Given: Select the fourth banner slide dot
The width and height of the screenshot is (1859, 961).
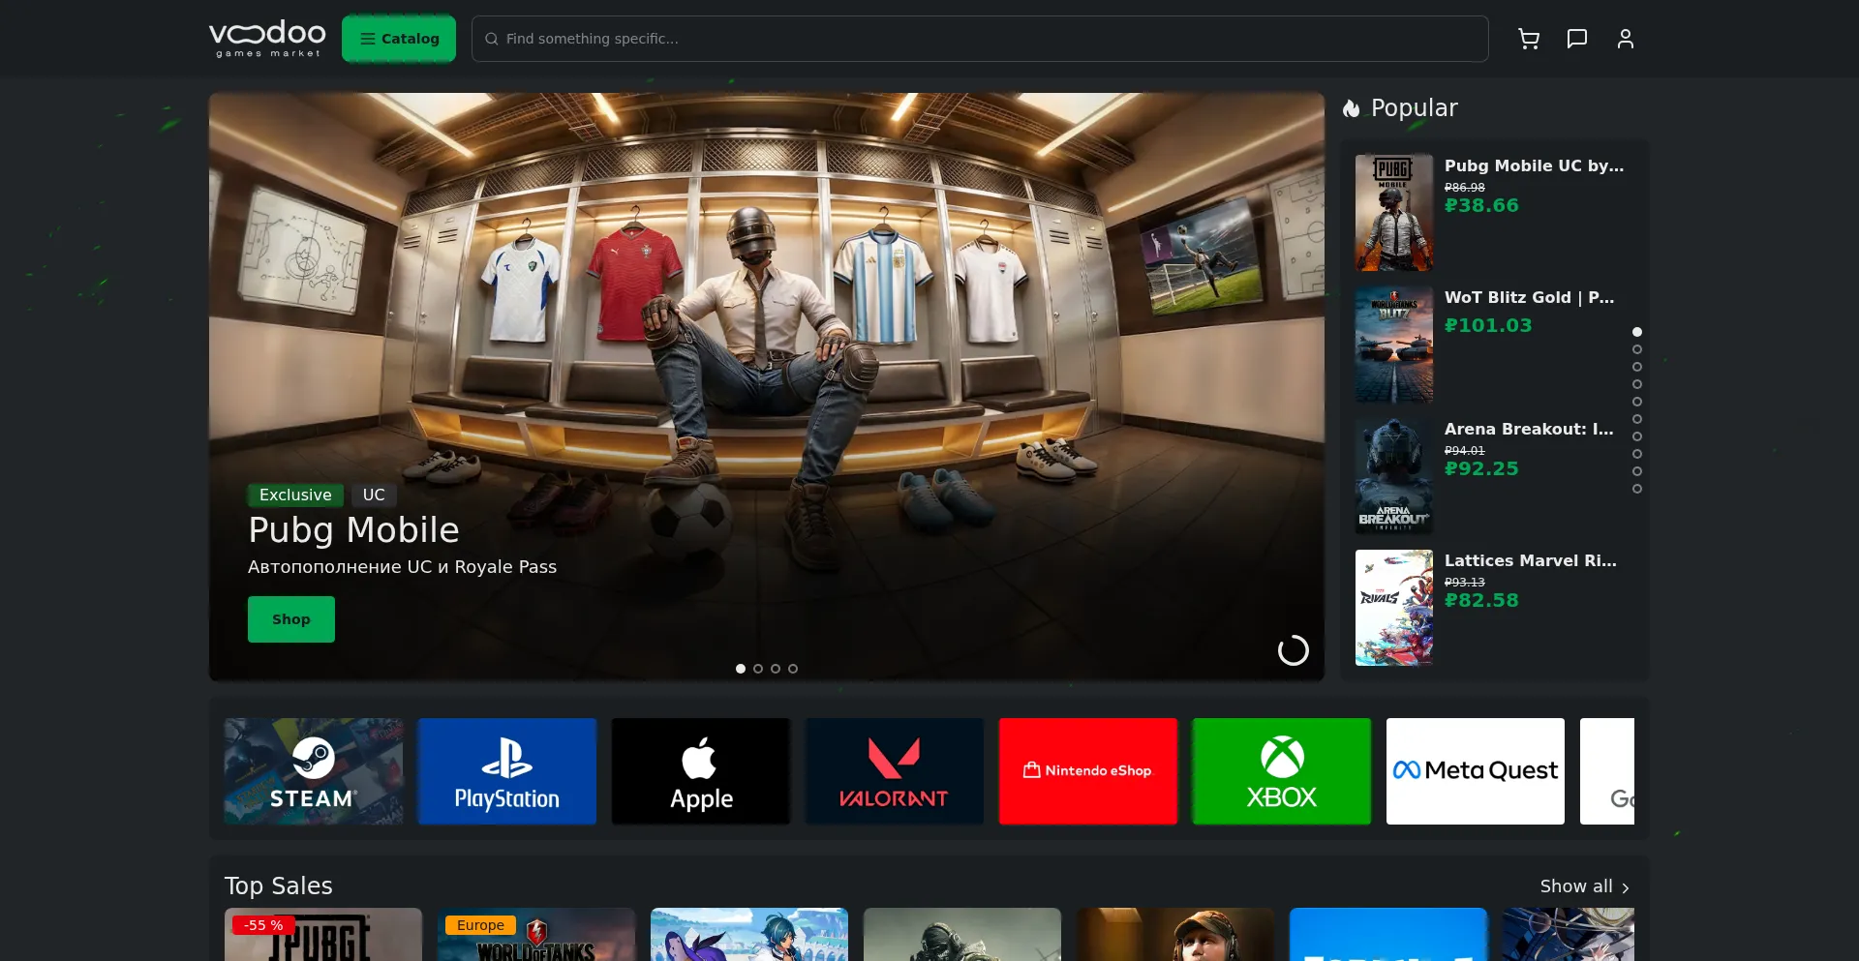Looking at the screenshot, I should click(793, 669).
